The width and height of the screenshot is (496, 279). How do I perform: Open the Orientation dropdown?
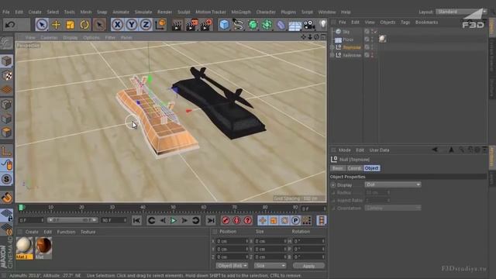[393, 208]
